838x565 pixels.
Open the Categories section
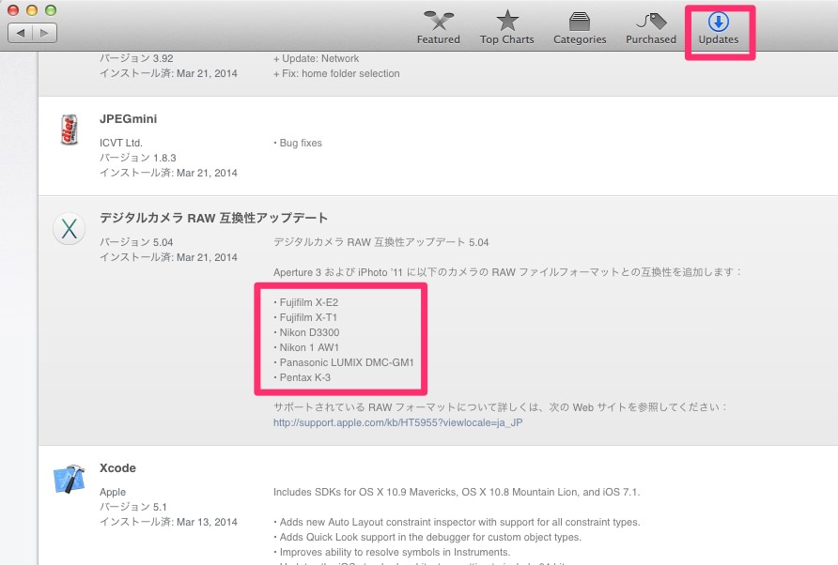580,29
